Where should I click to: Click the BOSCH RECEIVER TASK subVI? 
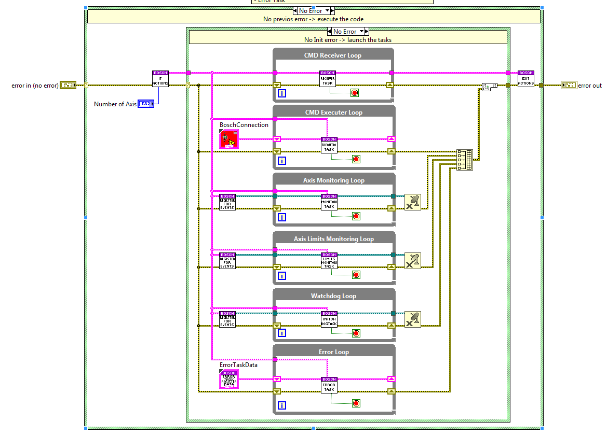[328, 78]
